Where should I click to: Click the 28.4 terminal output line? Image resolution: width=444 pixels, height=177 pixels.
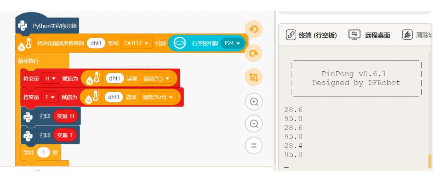point(293,146)
